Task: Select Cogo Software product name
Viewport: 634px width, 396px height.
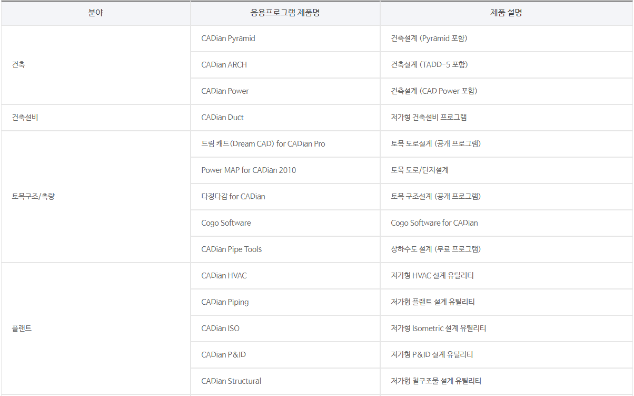Action: [x=226, y=223]
